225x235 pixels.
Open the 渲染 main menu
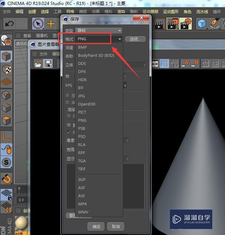pyautogui.click(x=121, y=12)
